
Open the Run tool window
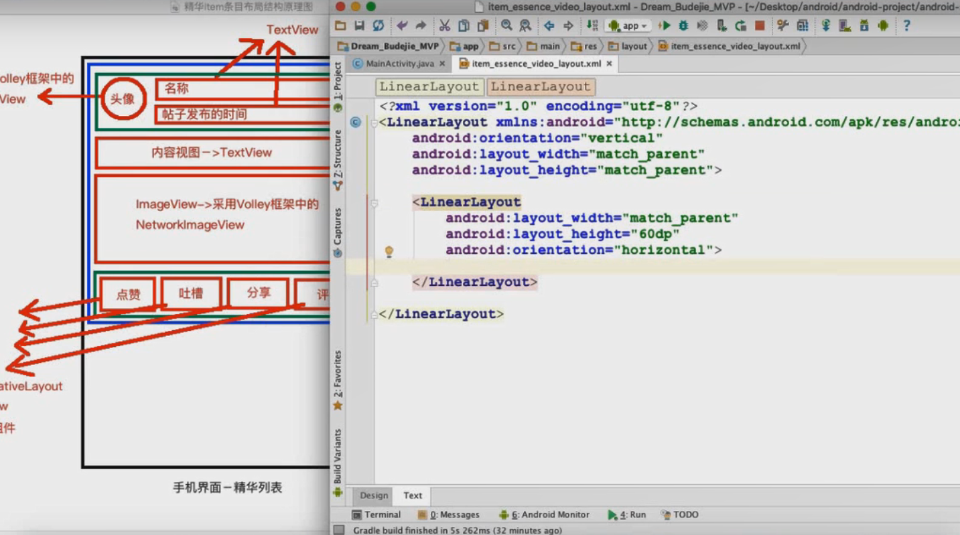tap(626, 515)
